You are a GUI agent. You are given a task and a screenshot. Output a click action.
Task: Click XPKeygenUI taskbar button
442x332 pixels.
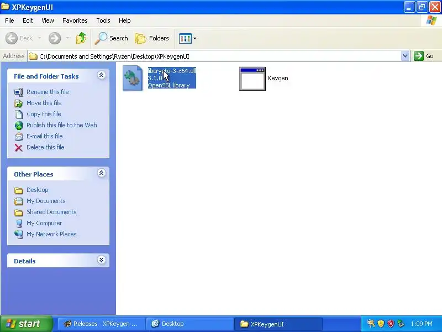coord(278,324)
